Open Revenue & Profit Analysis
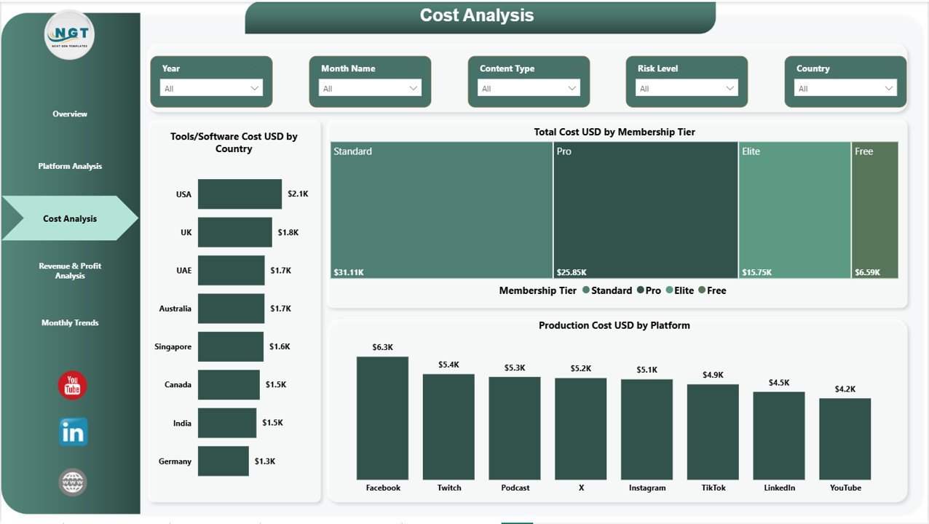 pyautogui.click(x=70, y=271)
